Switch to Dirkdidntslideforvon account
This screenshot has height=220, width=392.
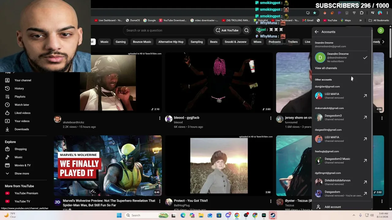[341, 182]
